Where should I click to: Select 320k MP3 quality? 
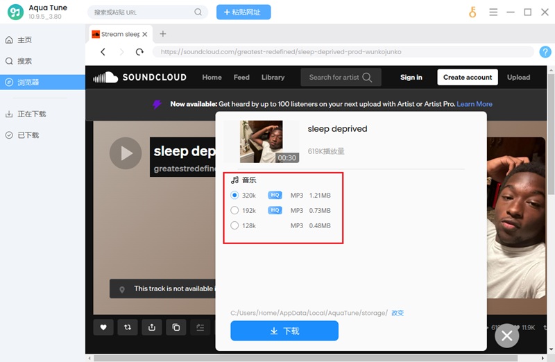coord(234,195)
